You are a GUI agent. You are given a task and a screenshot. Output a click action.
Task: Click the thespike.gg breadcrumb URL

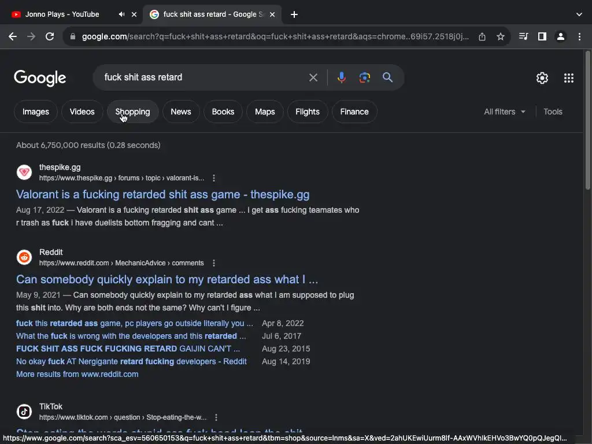pos(121,178)
